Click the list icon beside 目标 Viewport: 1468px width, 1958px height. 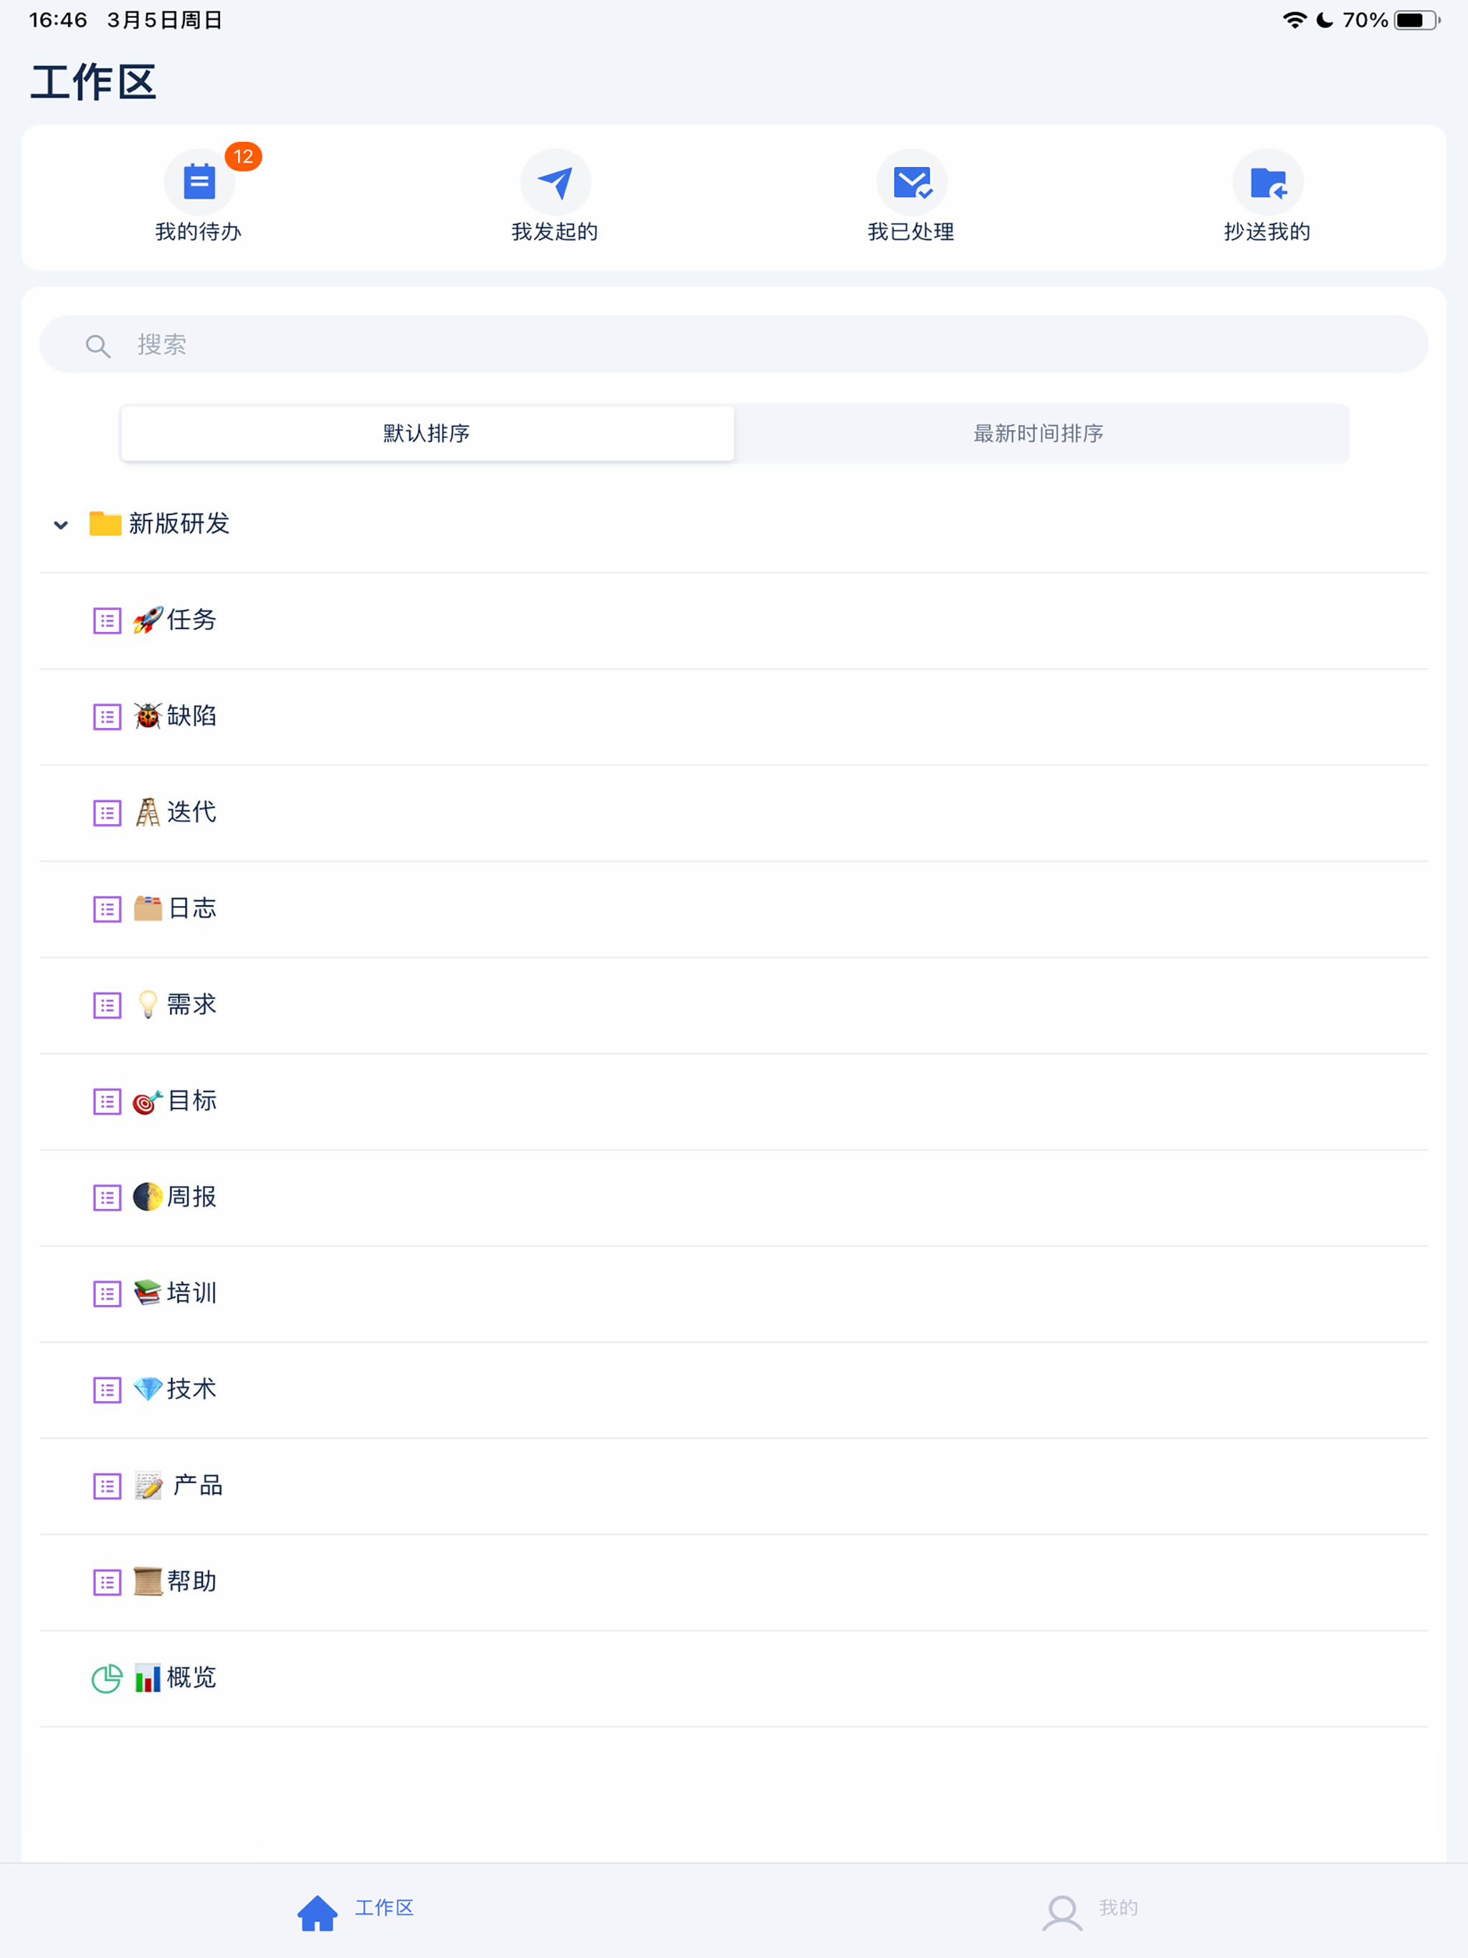[107, 1101]
